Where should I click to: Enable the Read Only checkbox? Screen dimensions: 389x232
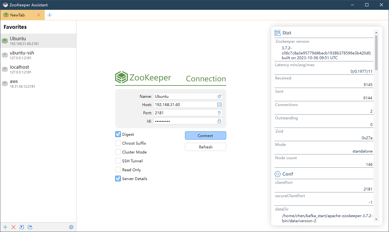[x=118, y=170]
